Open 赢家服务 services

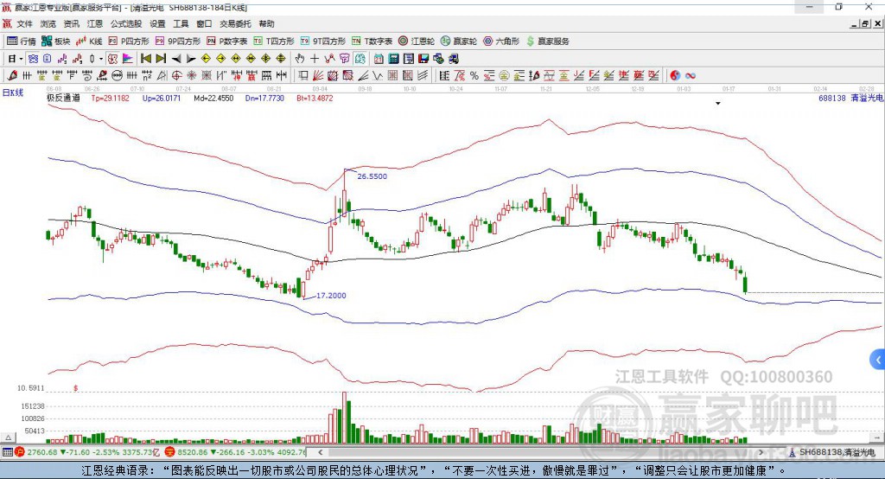(547, 42)
